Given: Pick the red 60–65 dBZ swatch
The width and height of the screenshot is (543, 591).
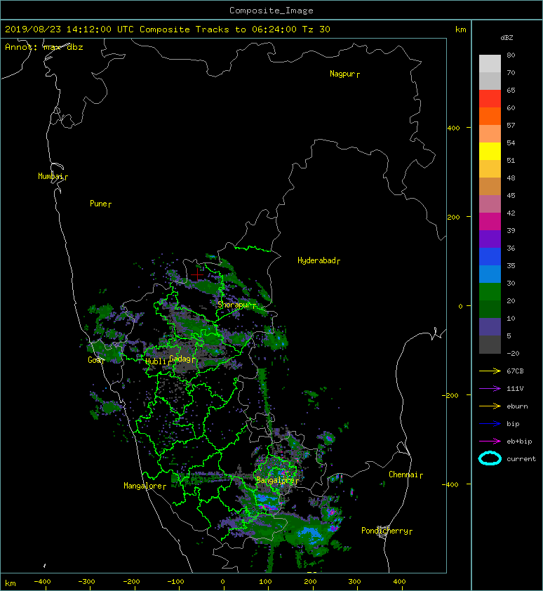Looking at the screenshot, I should [x=490, y=99].
